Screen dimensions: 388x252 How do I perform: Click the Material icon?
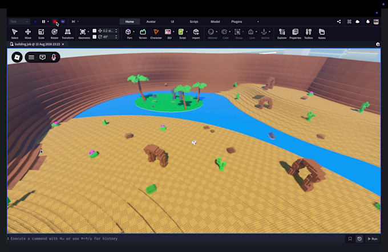point(211,32)
